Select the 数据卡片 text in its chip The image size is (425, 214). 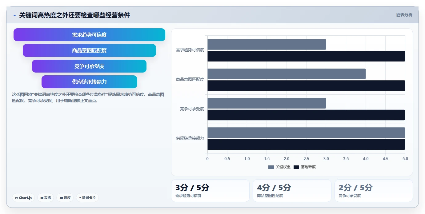coord(89,198)
